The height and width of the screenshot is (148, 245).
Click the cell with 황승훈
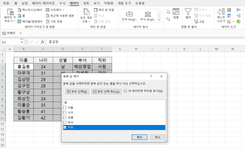(x=24, y=111)
